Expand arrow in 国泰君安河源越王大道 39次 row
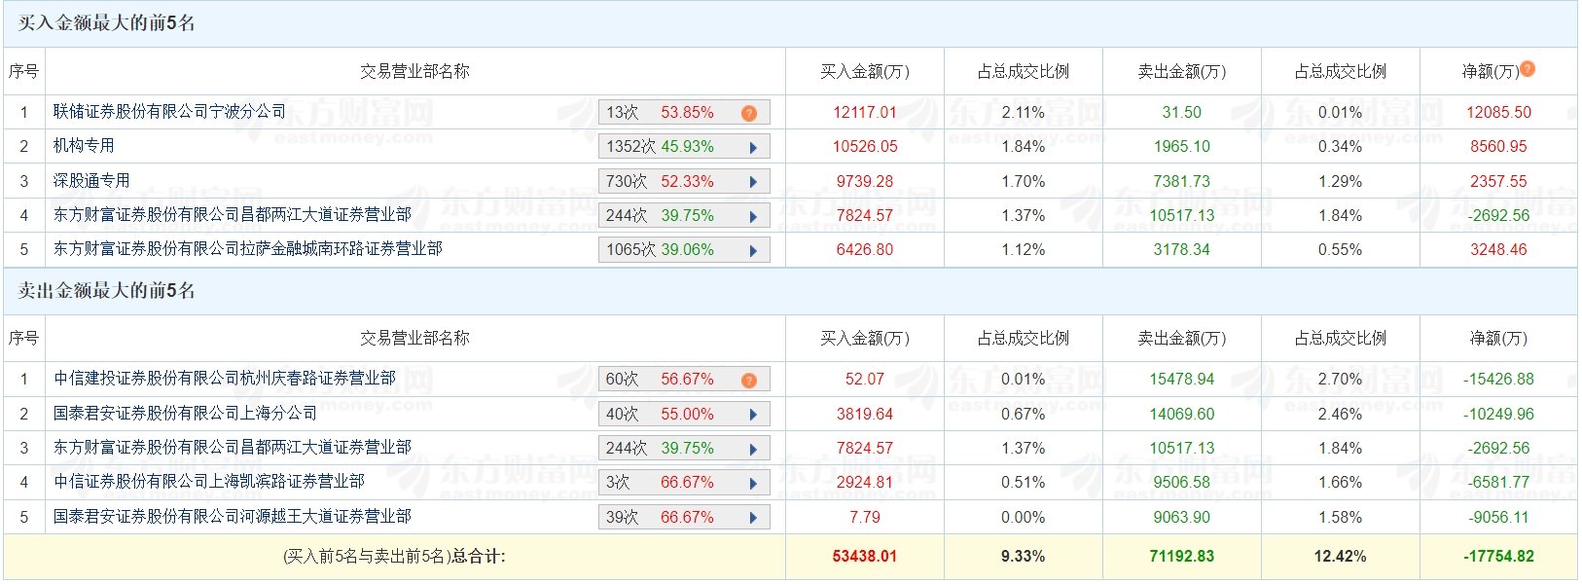 coord(753,518)
